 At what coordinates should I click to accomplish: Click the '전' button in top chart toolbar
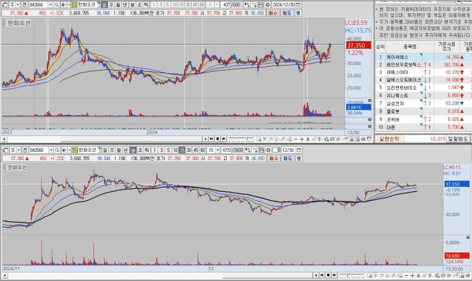coord(24,4)
